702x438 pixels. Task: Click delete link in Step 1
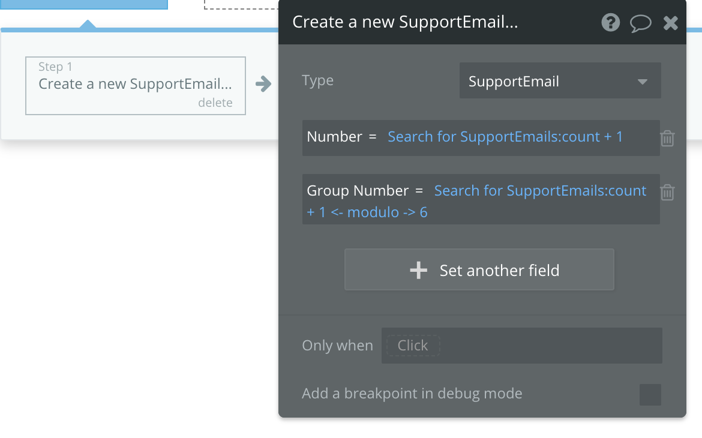215,103
